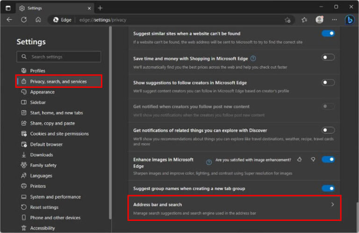
Task: Toggle Get notified when creators post content
Action: pyautogui.click(x=328, y=106)
